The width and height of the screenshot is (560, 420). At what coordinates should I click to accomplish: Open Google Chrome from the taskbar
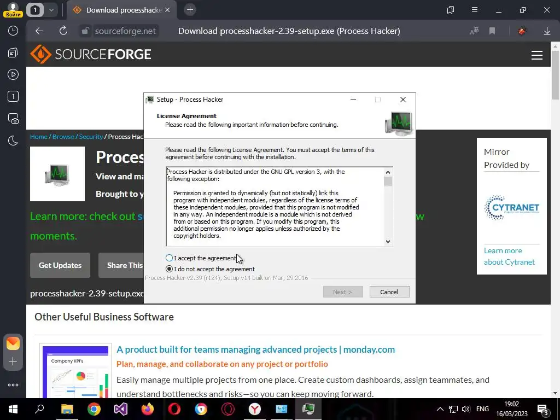(94, 409)
